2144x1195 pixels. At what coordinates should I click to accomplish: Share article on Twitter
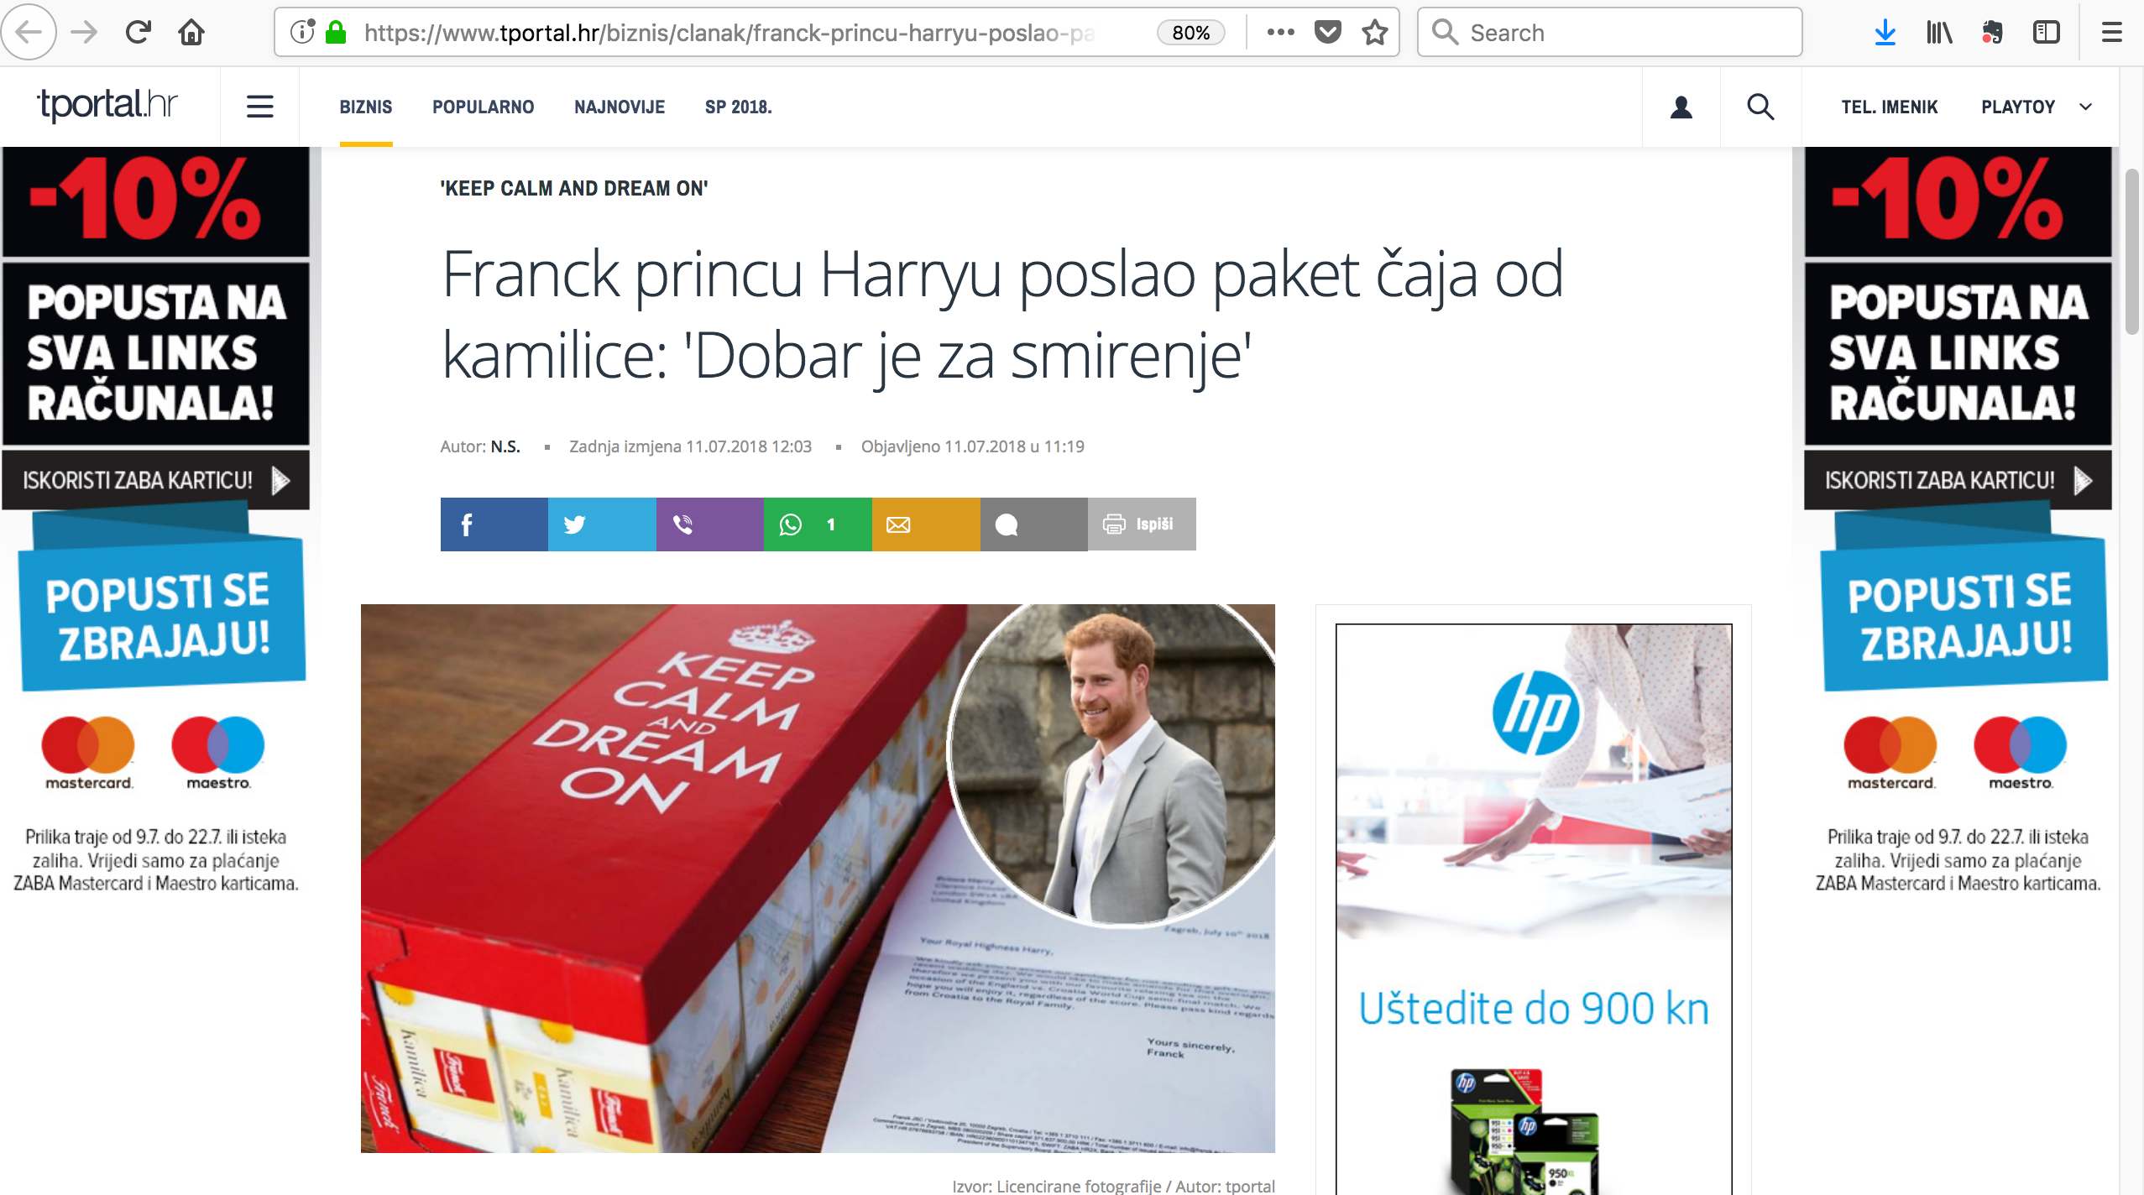pyautogui.click(x=601, y=524)
